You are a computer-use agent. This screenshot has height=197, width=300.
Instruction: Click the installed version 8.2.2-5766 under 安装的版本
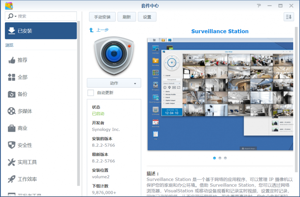click(103, 145)
